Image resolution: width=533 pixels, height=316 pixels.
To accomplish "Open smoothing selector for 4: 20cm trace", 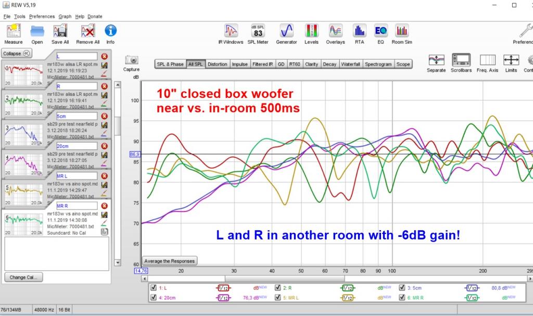I will pyautogui.click(x=223, y=298).
